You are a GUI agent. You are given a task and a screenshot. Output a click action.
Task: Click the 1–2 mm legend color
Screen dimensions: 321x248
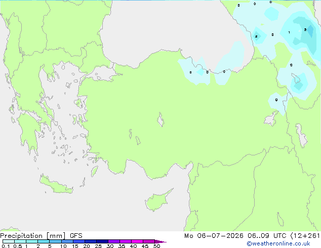tap(32, 241)
